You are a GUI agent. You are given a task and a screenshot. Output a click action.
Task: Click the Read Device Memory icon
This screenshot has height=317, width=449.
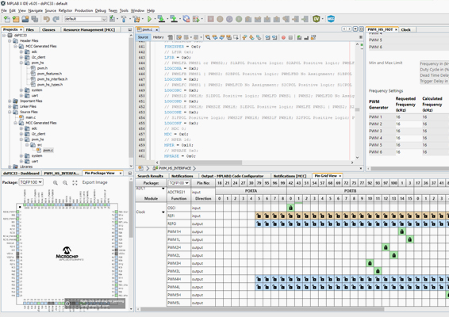click(174, 19)
